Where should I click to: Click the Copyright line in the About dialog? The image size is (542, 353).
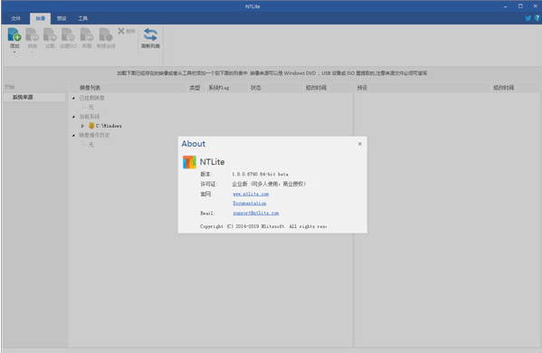click(263, 226)
